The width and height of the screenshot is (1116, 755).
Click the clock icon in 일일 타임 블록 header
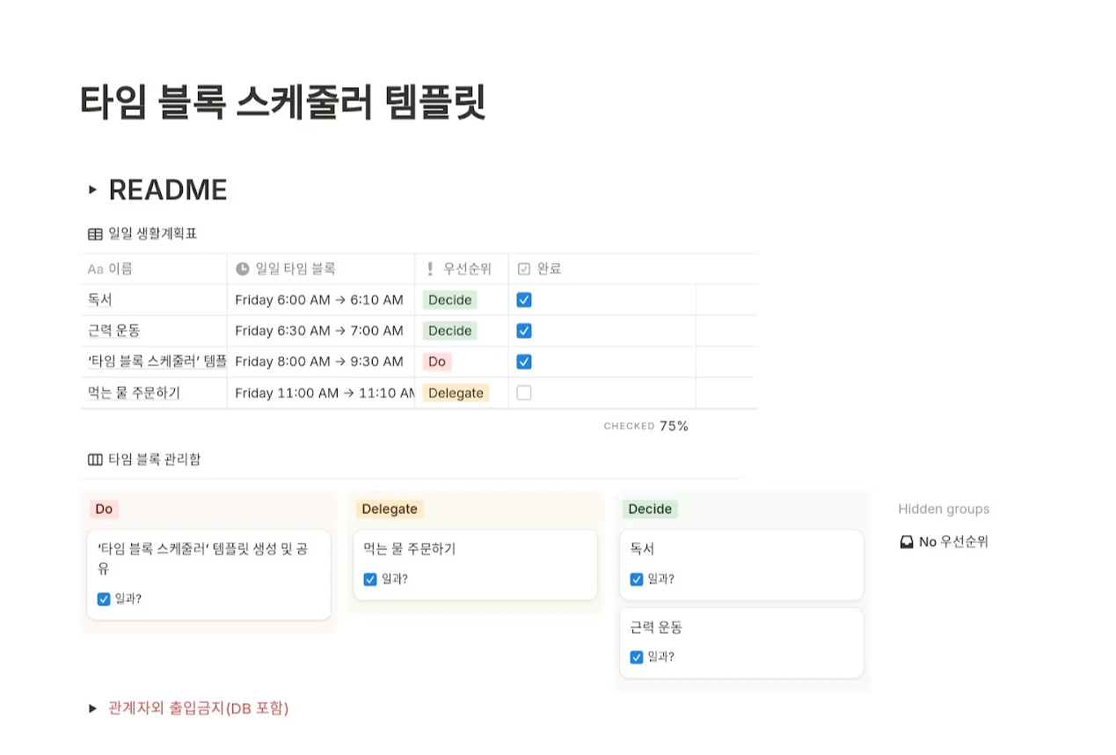pyautogui.click(x=243, y=269)
